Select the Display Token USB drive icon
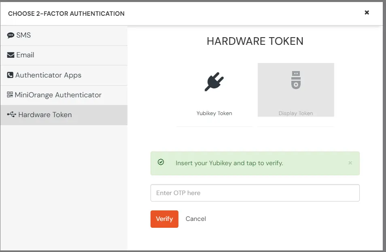This screenshot has height=252, width=386. [x=296, y=80]
